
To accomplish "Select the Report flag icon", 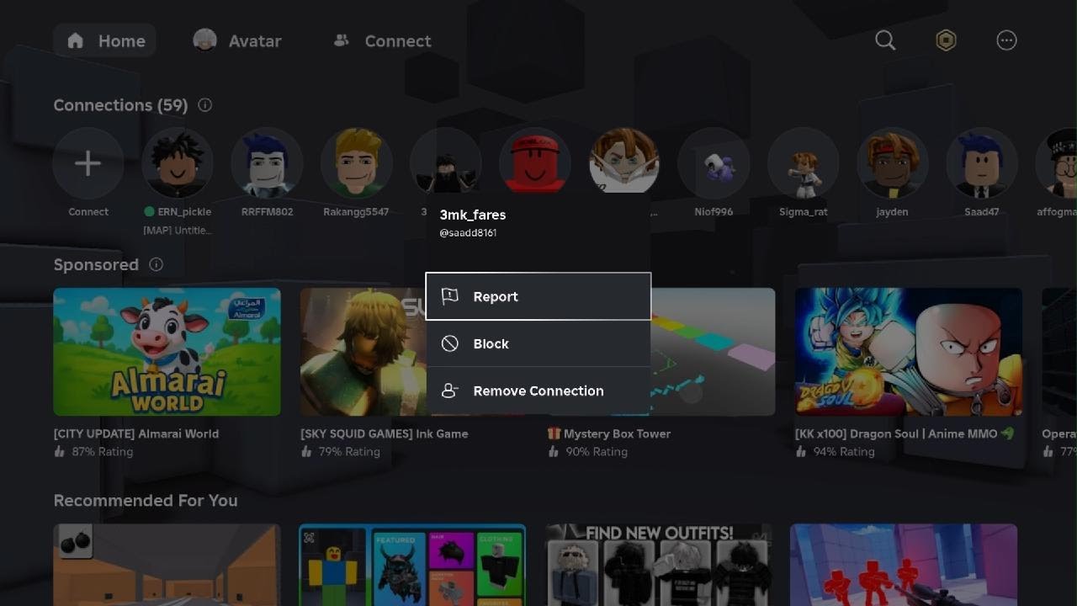I will click(x=450, y=296).
